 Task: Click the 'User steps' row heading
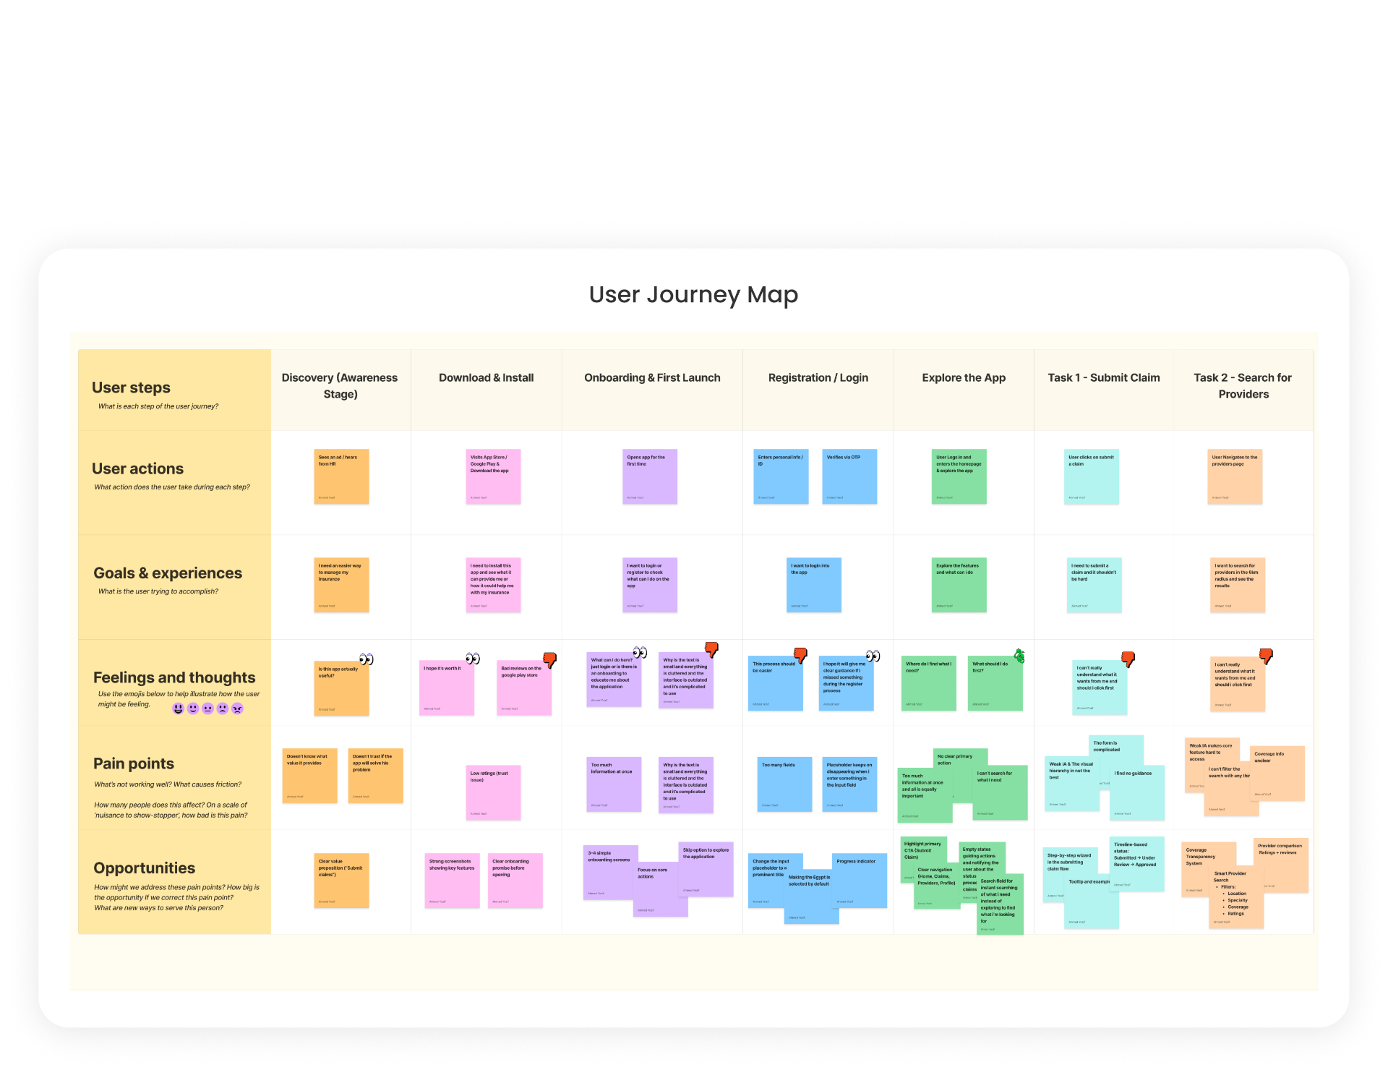(131, 388)
